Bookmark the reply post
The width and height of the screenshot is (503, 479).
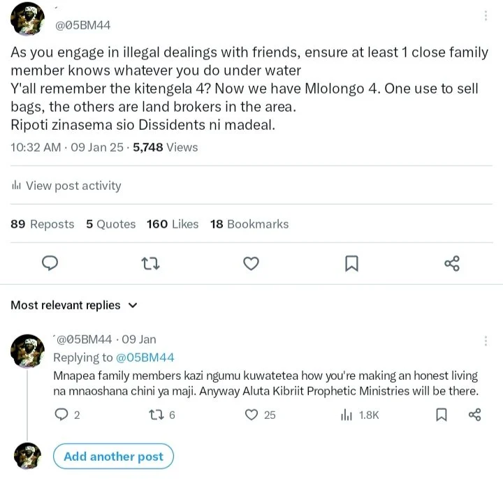click(441, 415)
